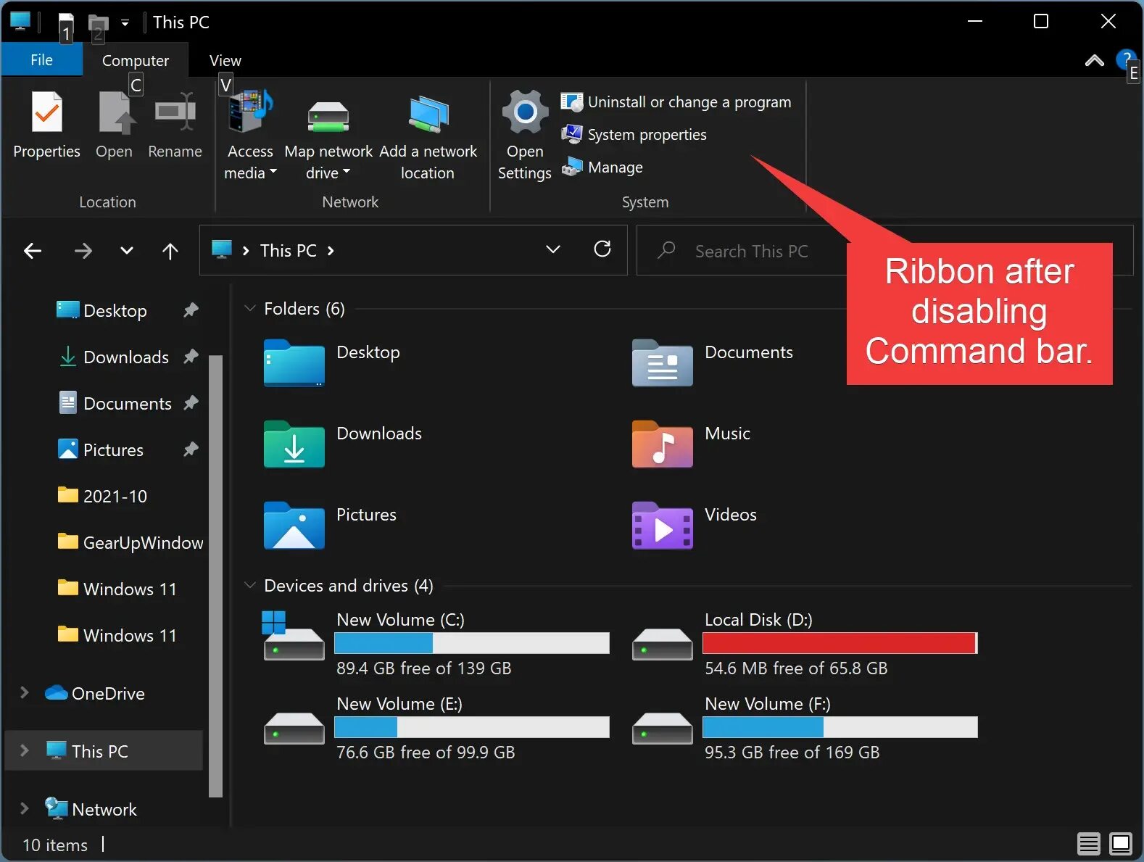This screenshot has height=862, width=1144.
Task: Select Network in the navigation pane
Action: 104,810
